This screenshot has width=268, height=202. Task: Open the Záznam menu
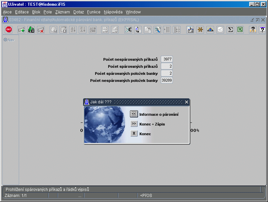point(63,12)
